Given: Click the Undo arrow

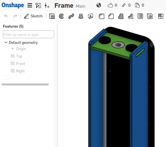Looking at the screenshot, I should coord(6,16).
